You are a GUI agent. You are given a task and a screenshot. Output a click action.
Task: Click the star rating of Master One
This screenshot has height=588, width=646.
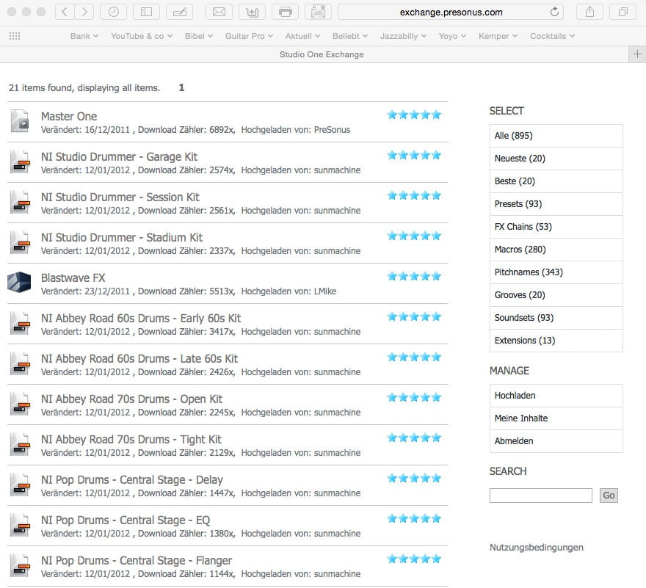[x=414, y=115]
